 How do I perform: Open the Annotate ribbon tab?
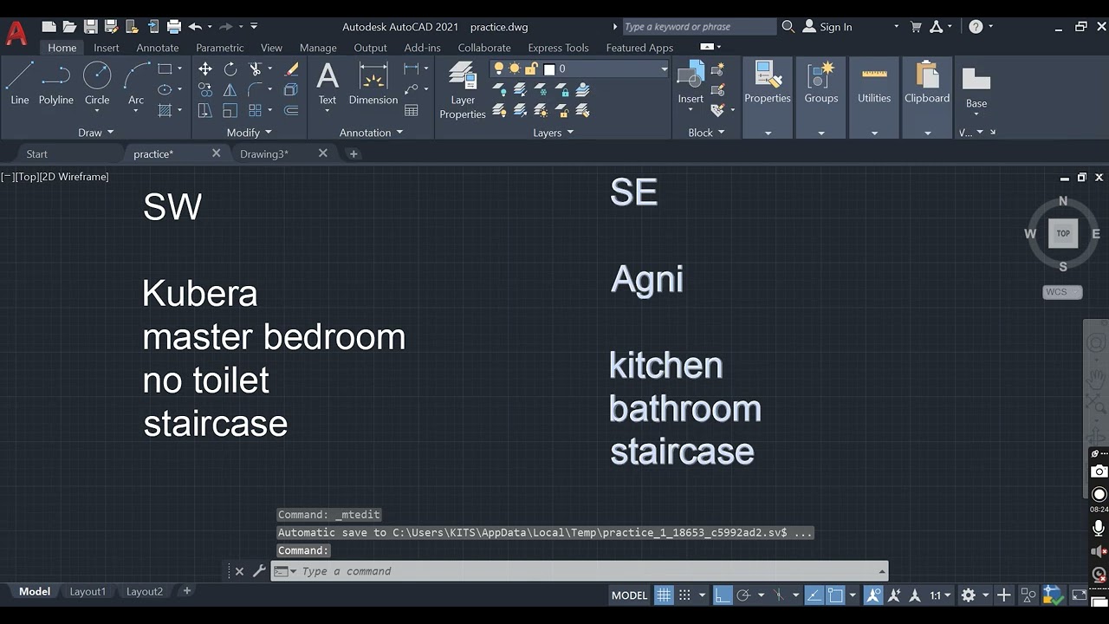158,48
